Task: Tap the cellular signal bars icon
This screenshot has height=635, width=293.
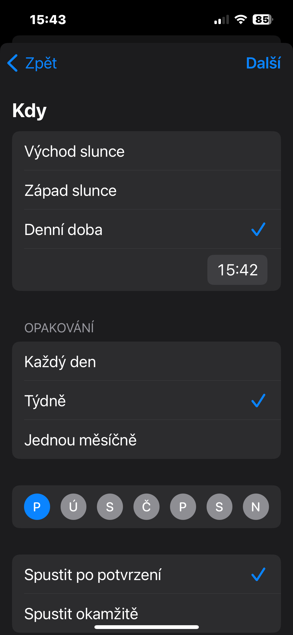Action: tap(222, 20)
